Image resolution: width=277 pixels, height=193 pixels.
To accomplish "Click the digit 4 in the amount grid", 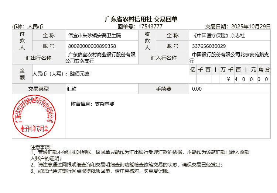I will coord(236,79).
